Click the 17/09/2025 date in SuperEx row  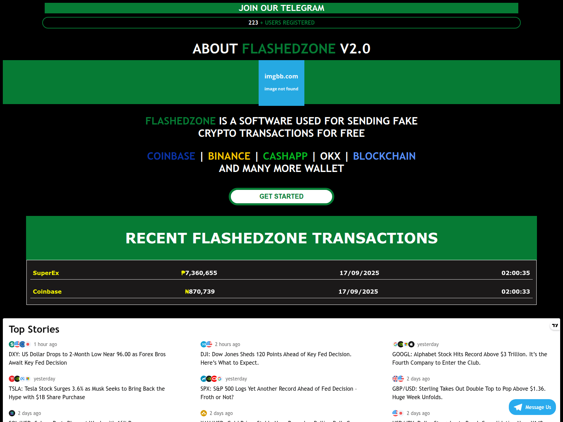[359, 273]
